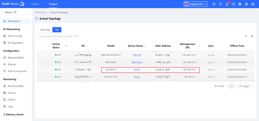Click the magnifier icon in device search box
The height and width of the screenshot is (121, 259).
(76, 36)
